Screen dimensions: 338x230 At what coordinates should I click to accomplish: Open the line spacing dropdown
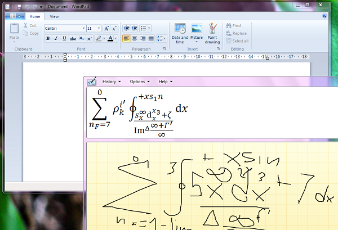coord(162,38)
